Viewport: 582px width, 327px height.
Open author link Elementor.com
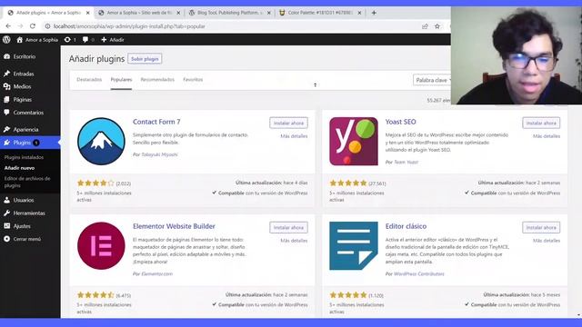pos(157,274)
